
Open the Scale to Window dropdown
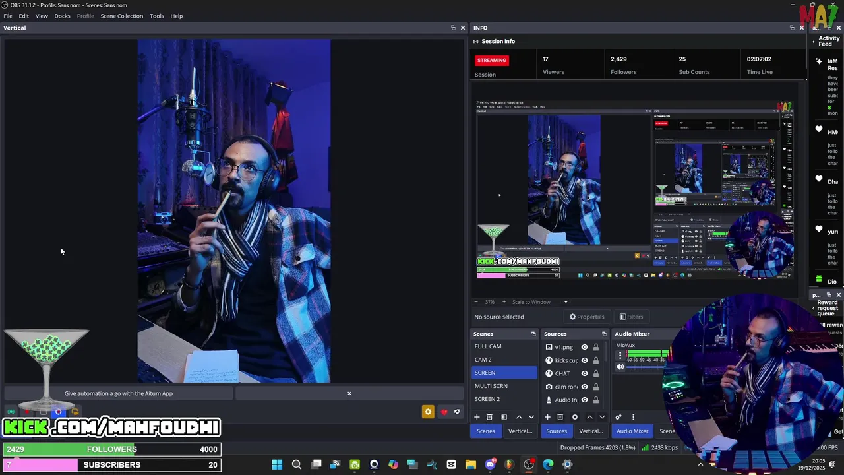click(x=540, y=302)
